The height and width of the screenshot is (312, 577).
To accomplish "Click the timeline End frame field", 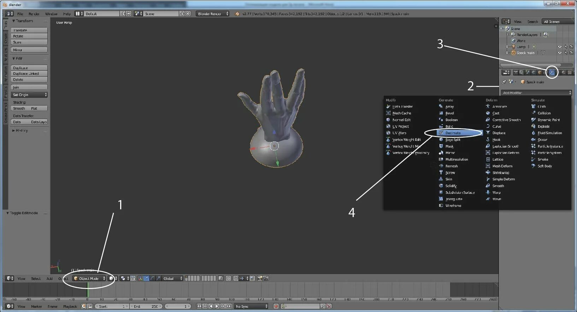I will 146,306.
